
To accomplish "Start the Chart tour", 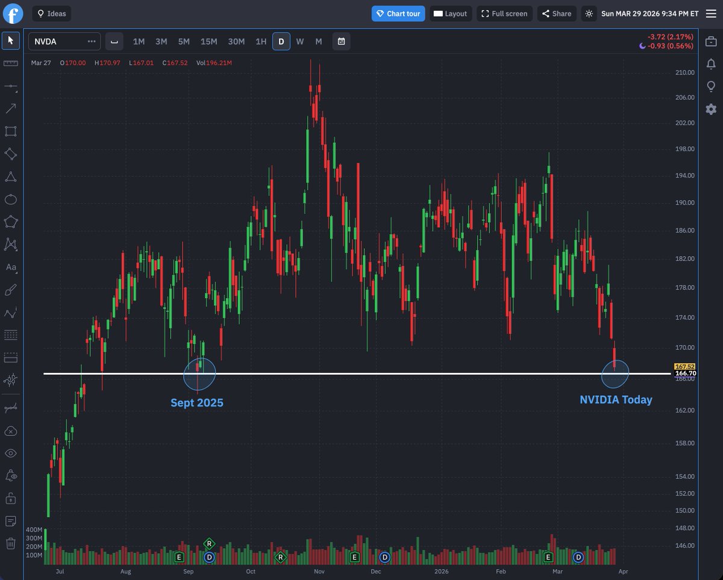I will (398, 14).
